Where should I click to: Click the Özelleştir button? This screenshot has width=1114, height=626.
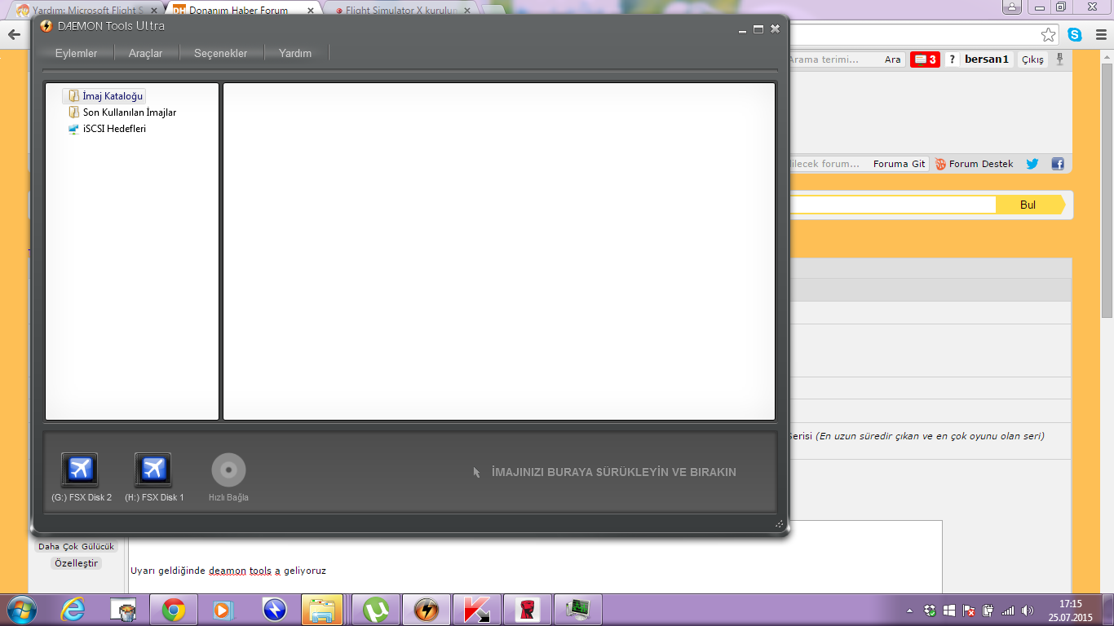tap(76, 563)
